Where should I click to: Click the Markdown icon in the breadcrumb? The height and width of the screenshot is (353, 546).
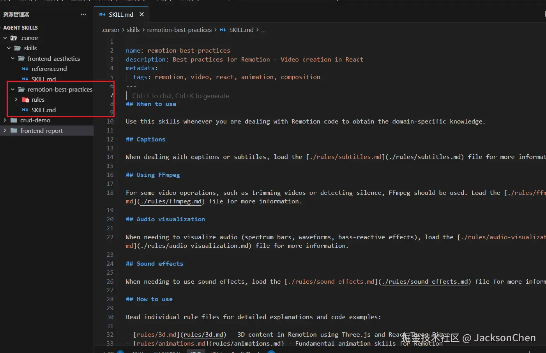click(x=223, y=30)
